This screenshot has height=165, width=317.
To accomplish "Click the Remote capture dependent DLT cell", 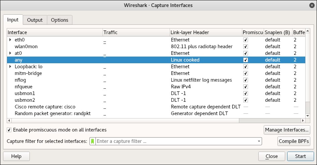I will pyautogui.click(x=206, y=107).
